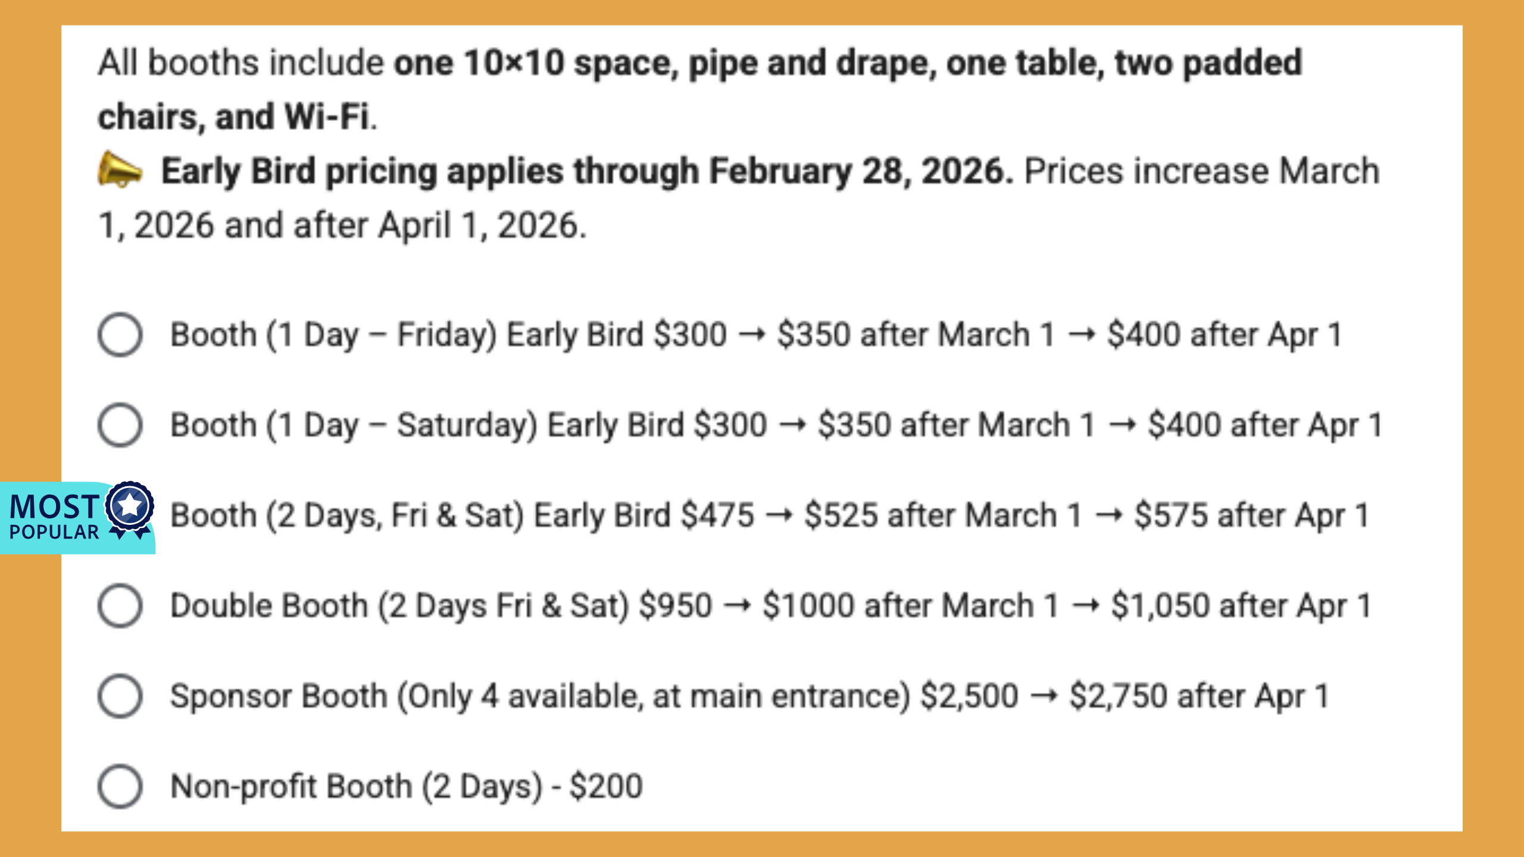
Task: Click the "$2,750 after Apr 1" price text
Action: coord(1199,696)
